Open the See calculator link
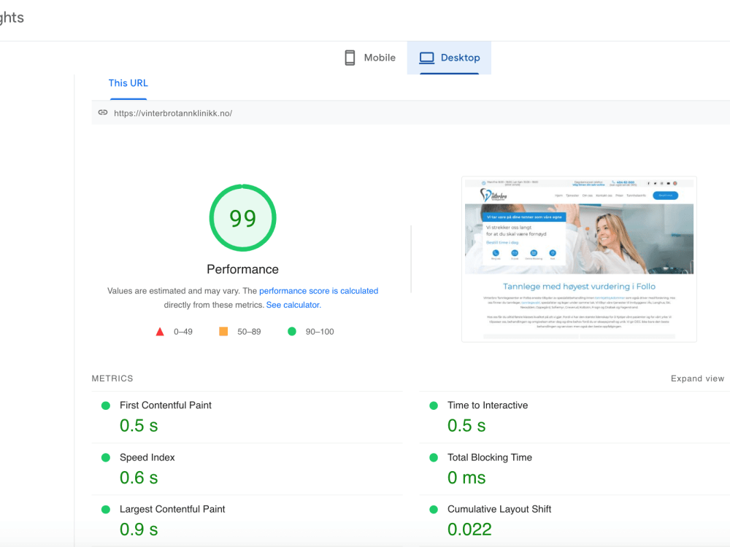 click(x=293, y=305)
